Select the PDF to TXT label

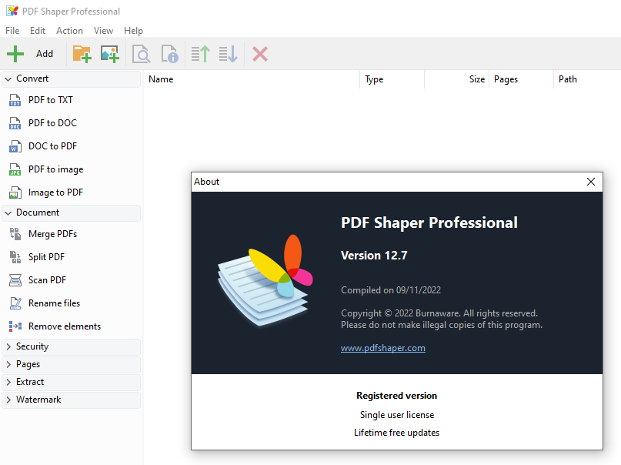point(51,100)
